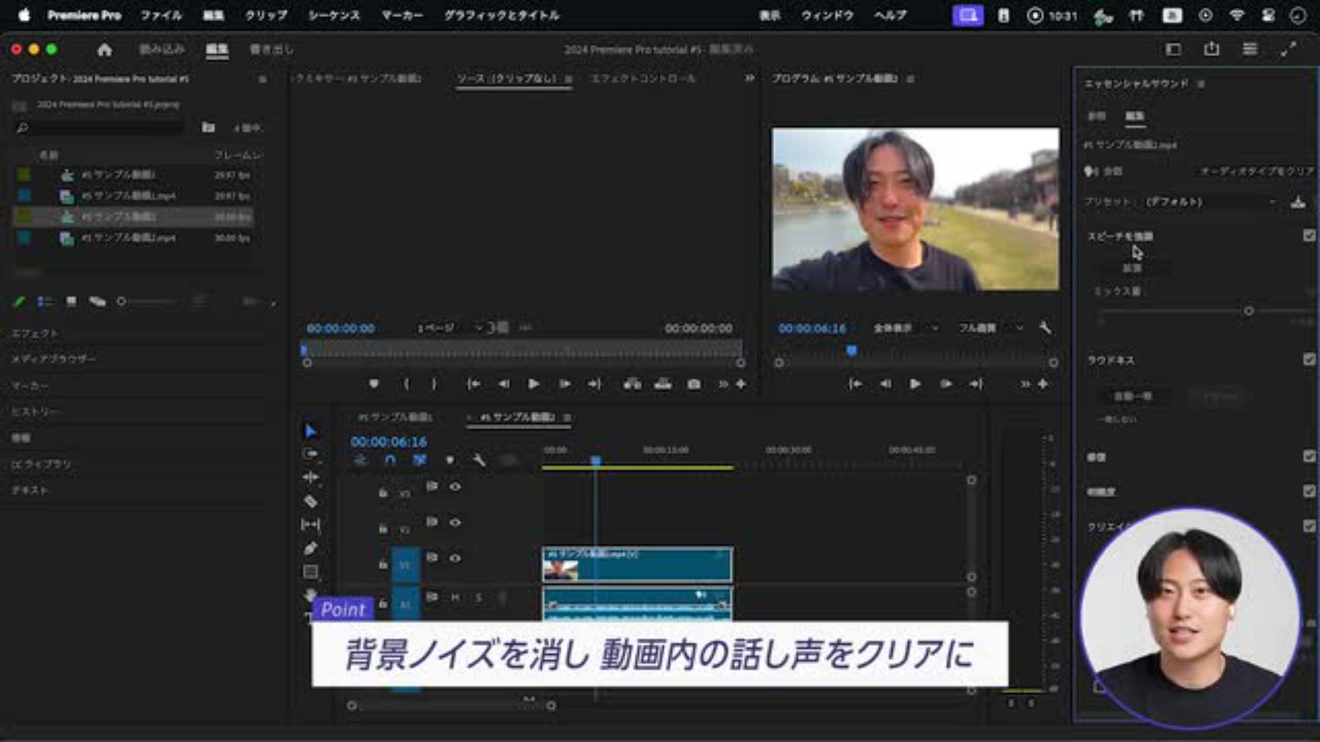Play the Program monitor preview
This screenshot has width=1320, height=742.
[915, 384]
